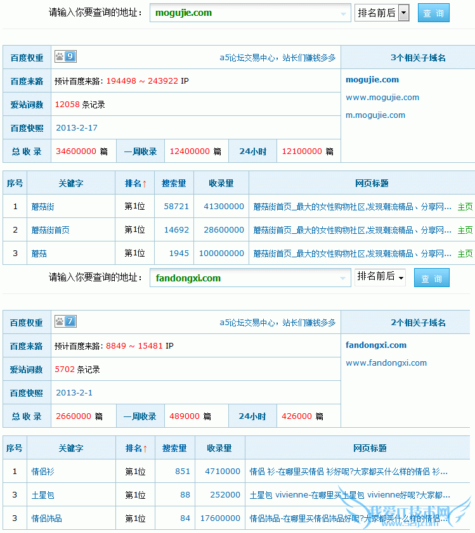This screenshot has width=475, height=533.
Task: Click index count 28600000
Action: tap(224, 230)
